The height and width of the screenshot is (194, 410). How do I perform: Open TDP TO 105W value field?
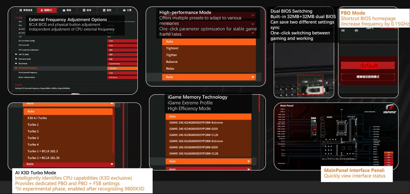[122, 54]
